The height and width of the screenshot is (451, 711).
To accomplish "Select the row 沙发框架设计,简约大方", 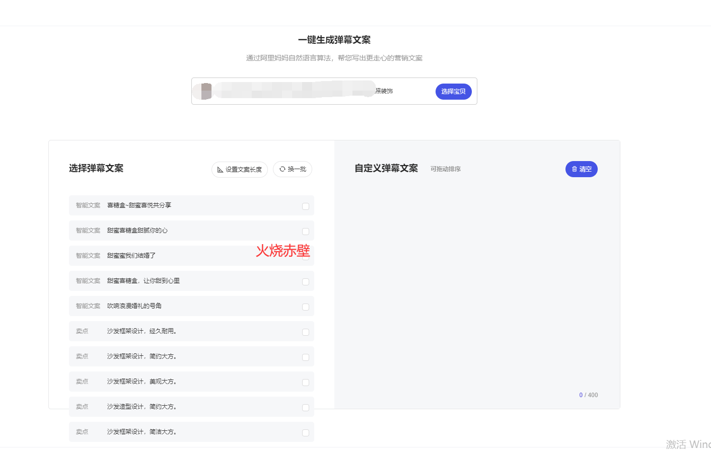I will (x=191, y=356).
